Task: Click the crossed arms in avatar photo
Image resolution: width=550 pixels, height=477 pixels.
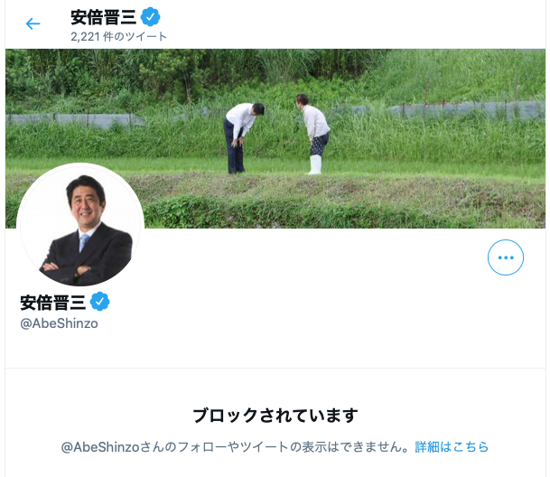Action: pos(67,269)
